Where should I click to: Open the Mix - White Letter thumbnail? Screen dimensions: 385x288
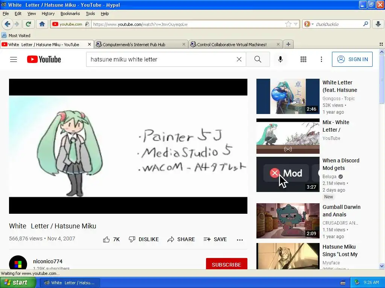[x=288, y=136]
